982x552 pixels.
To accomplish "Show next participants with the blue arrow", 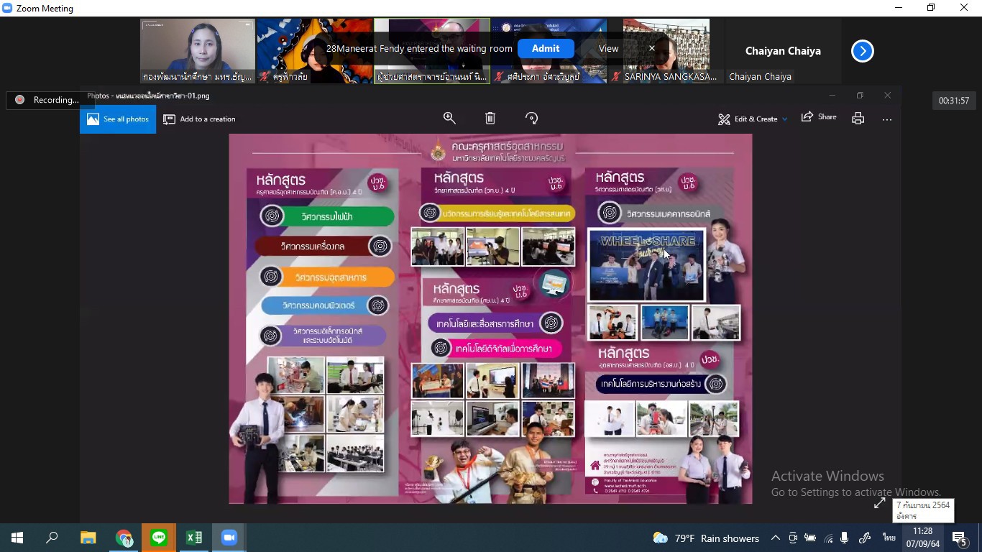I will 862,51.
